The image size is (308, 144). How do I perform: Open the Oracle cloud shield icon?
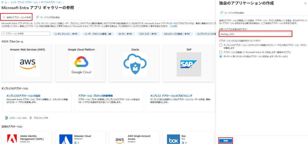(134, 64)
